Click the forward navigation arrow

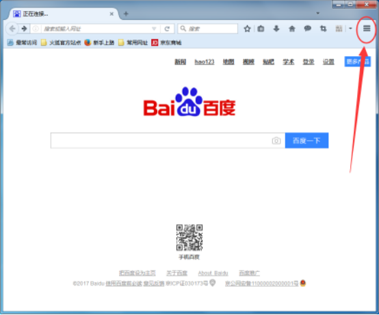click(24, 29)
